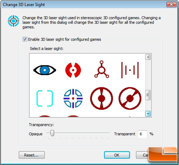179x165 pixels.
Task: Click the partially visible red sight bottom-left
Action: click(x=45, y=116)
